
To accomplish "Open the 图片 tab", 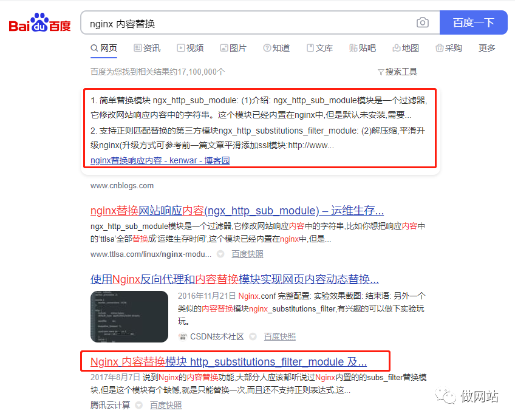I will point(233,48).
